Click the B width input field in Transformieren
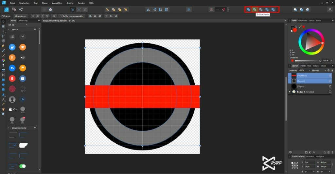Screen dimensions: 335x174 [324, 162]
